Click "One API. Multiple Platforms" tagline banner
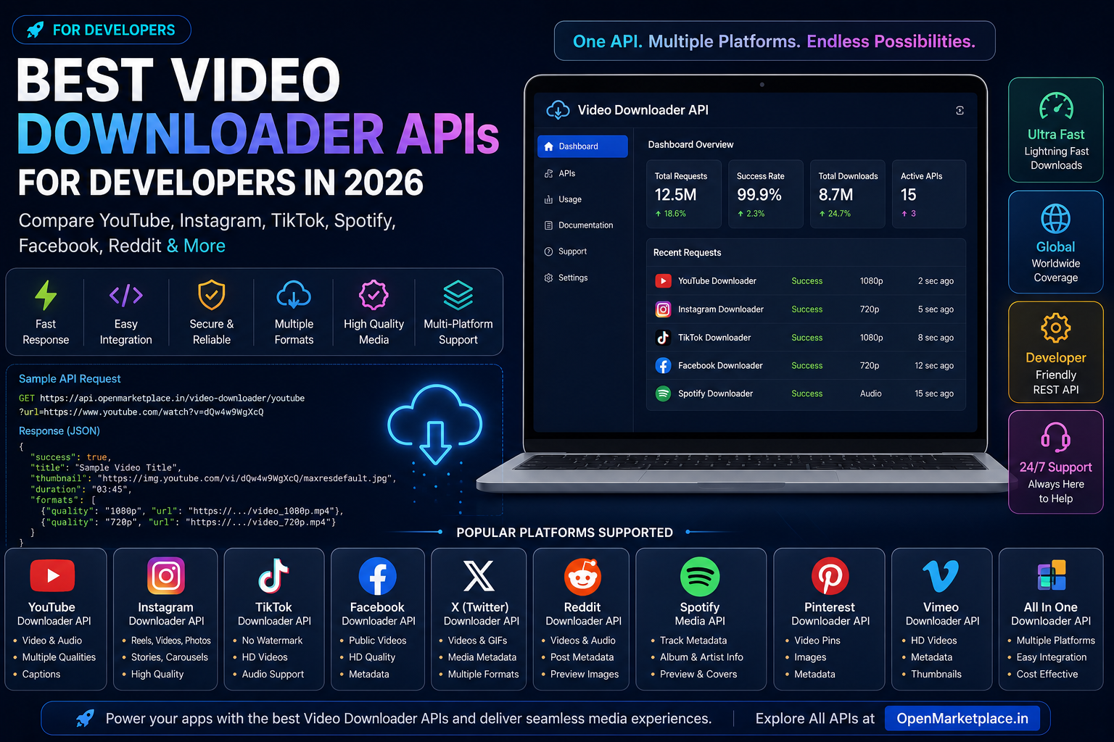Viewport: 1114px width, 742px height. tap(775, 41)
